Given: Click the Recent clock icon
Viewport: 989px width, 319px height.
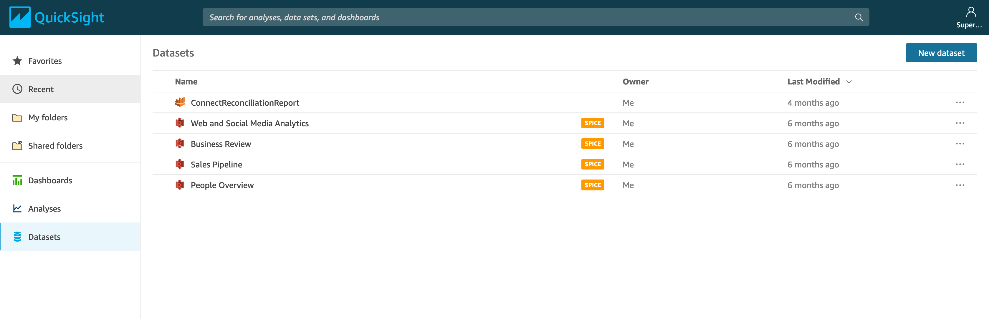Looking at the screenshot, I should (17, 89).
